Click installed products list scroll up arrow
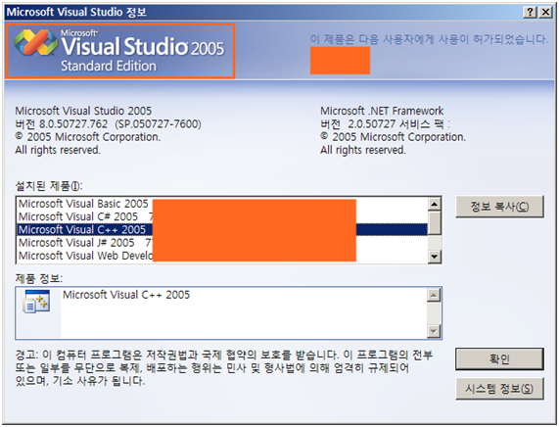This screenshot has width=559, height=427. pyautogui.click(x=435, y=204)
